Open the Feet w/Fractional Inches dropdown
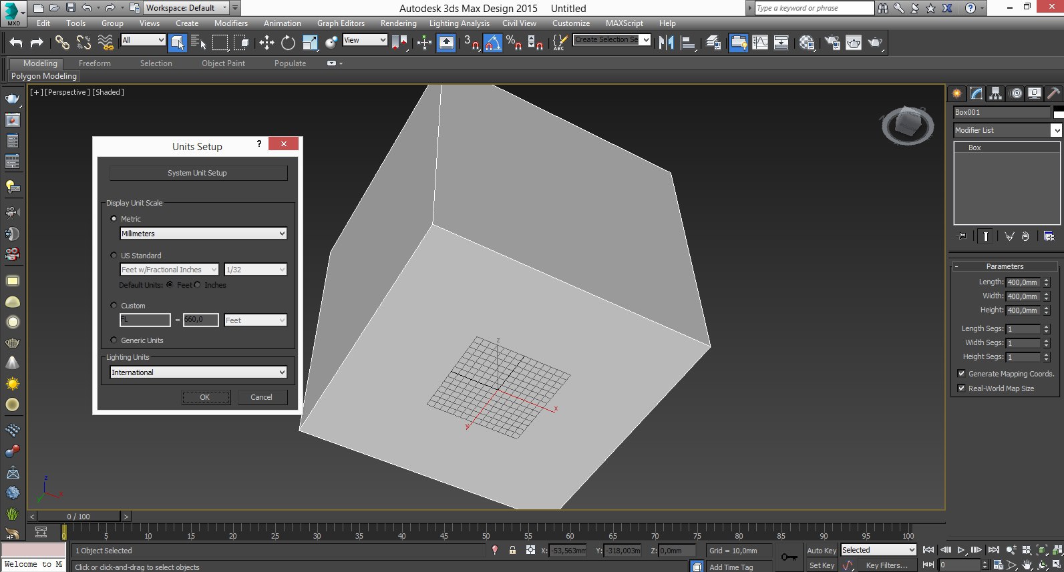 click(x=170, y=270)
